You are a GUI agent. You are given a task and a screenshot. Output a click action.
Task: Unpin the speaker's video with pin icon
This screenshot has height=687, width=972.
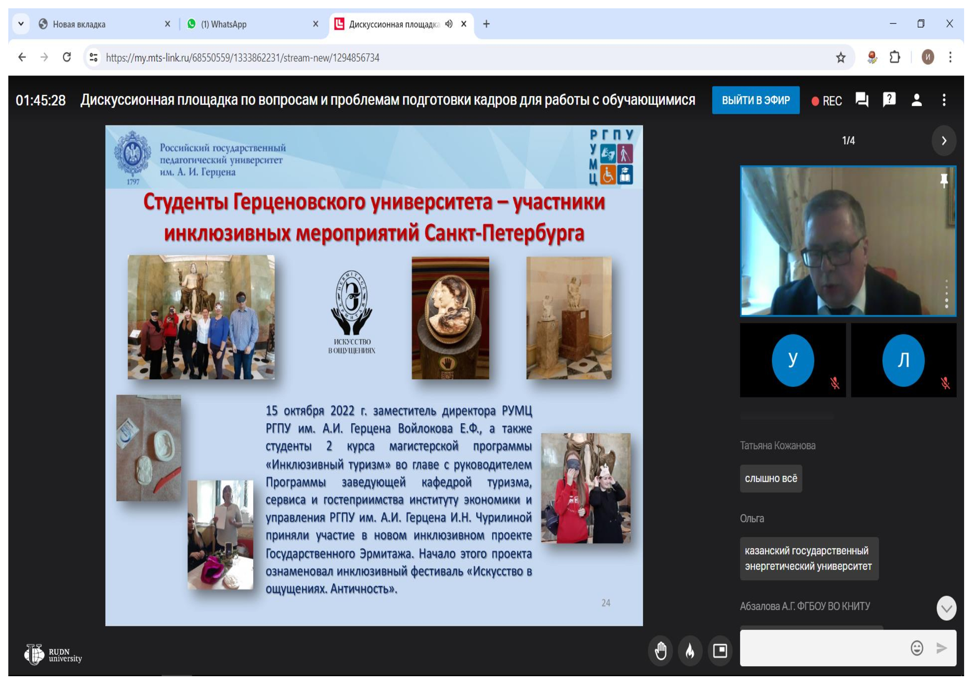(x=944, y=180)
